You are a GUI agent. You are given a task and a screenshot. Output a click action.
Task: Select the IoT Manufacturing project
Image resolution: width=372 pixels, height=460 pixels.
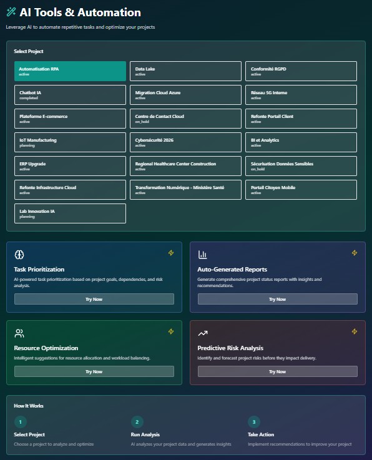point(70,142)
